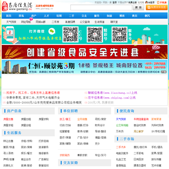Click the blue 天气预报 link under 便民查询
169x169 pixels.
click(121, 119)
